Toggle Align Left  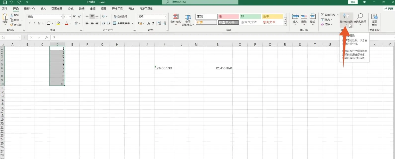pyautogui.click(x=87, y=23)
